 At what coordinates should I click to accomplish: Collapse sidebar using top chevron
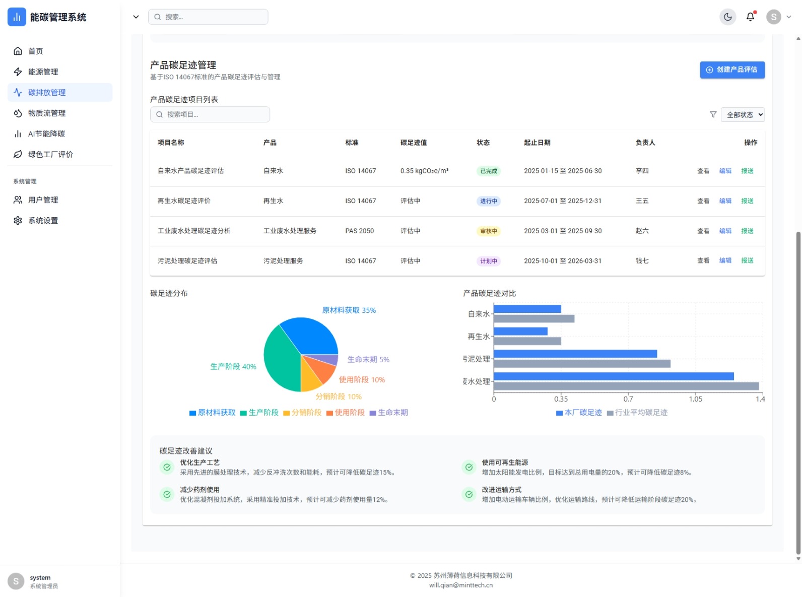click(x=136, y=17)
